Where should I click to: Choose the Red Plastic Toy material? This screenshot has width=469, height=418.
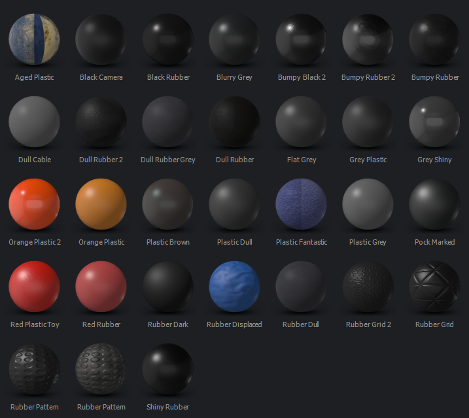coord(34,287)
